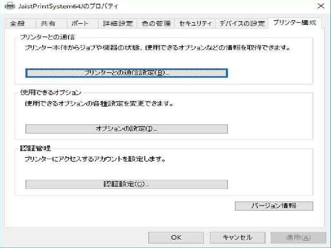Switch to the セキュリティ tab
Image resolution: width=331 pixels, height=248 pixels.
click(195, 24)
